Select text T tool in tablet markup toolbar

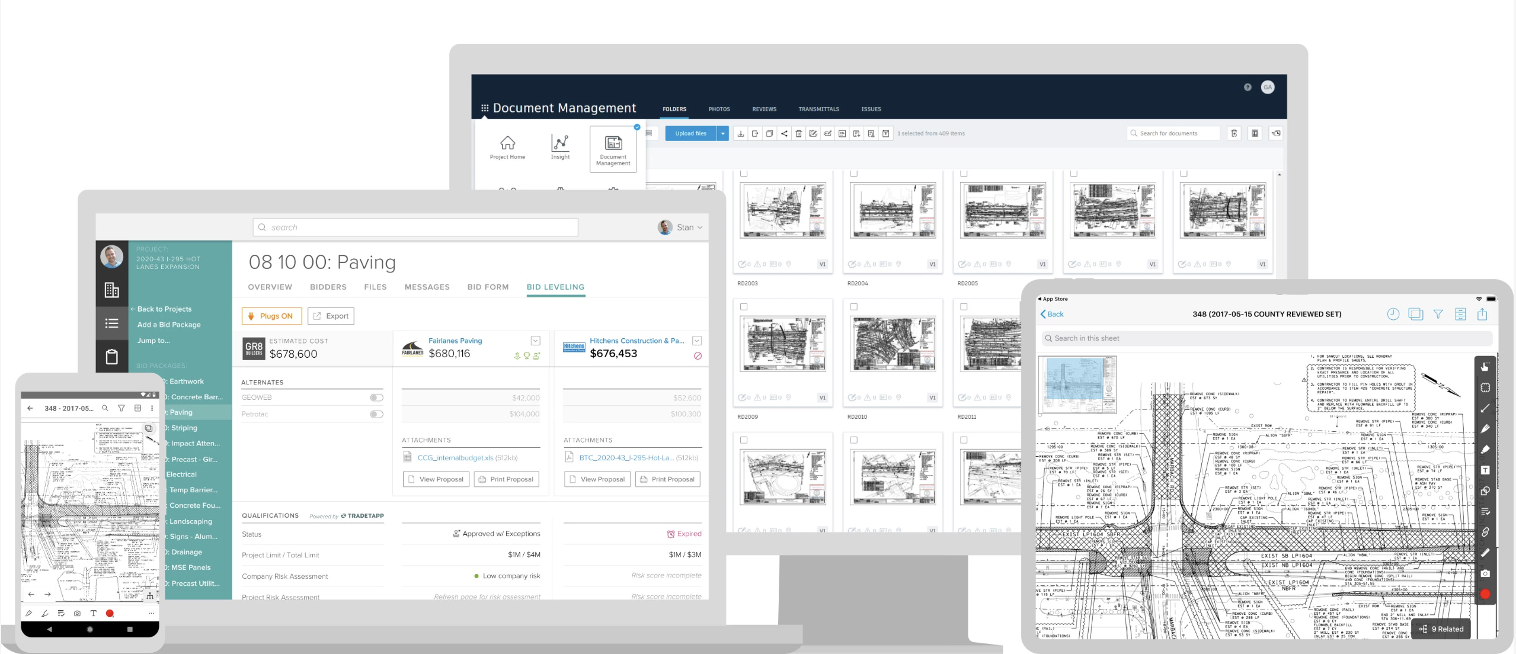(x=1485, y=470)
